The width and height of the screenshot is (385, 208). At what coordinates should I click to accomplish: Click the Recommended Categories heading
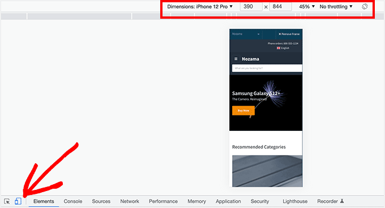point(259,147)
